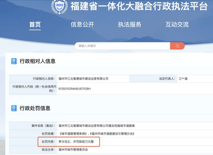Select the 互动交流 navigation tab
The image size is (213, 155).
[177, 25]
